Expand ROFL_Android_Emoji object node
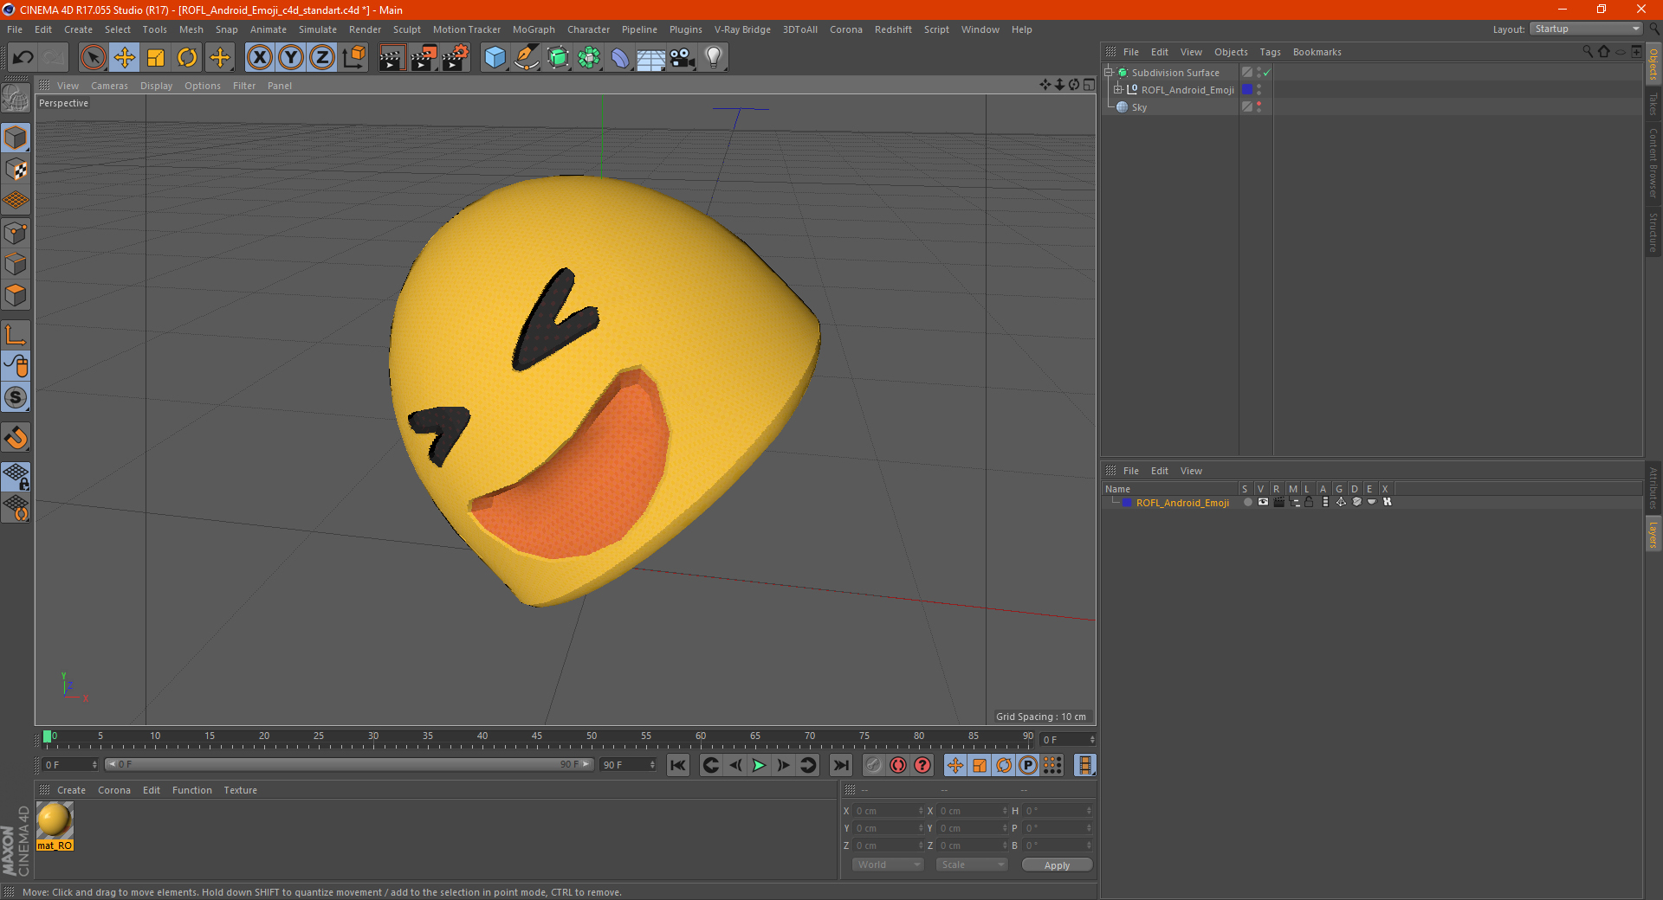Screen dimensions: 1663x900 point(1117,90)
